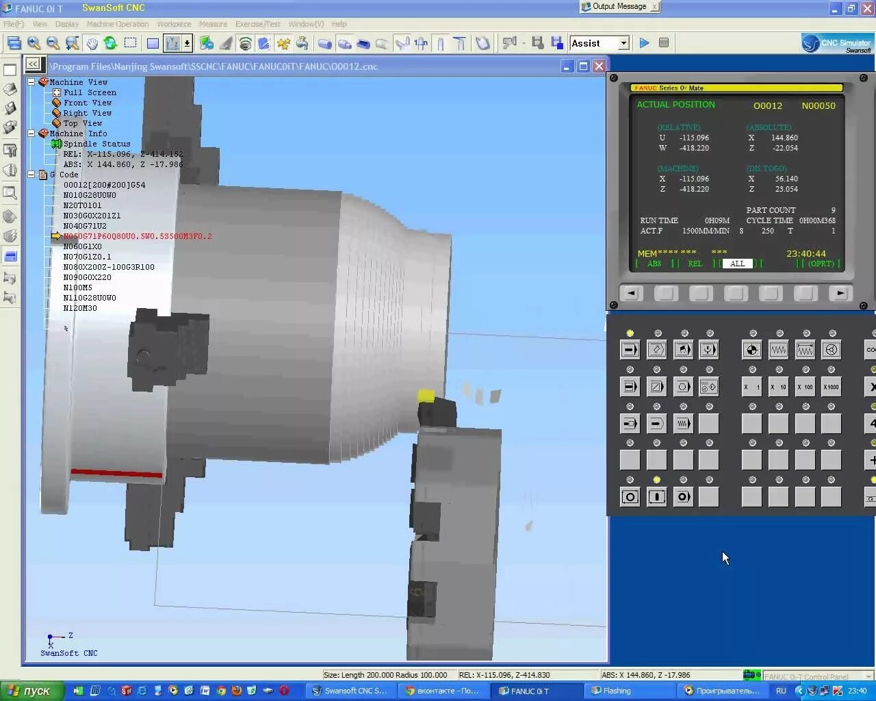
Task: Toggle Machine Lock button on control panel
Action: click(x=656, y=424)
